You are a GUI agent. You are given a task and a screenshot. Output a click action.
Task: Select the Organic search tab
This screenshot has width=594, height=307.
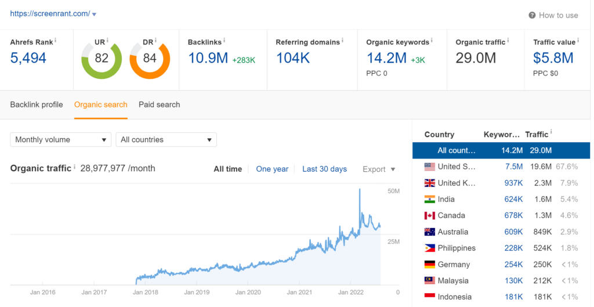pyautogui.click(x=101, y=104)
